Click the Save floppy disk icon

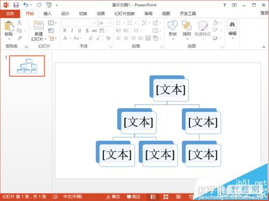[16, 5]
